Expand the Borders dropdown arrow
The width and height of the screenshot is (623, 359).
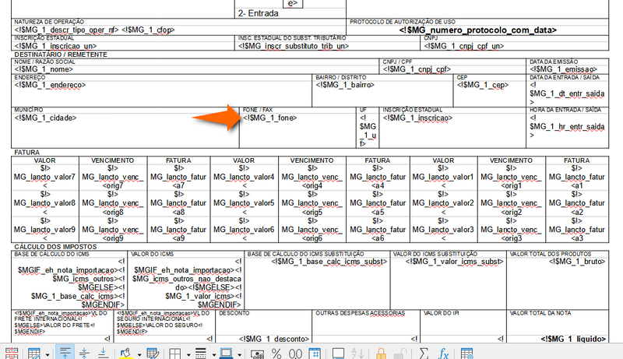tap(188, 354)
